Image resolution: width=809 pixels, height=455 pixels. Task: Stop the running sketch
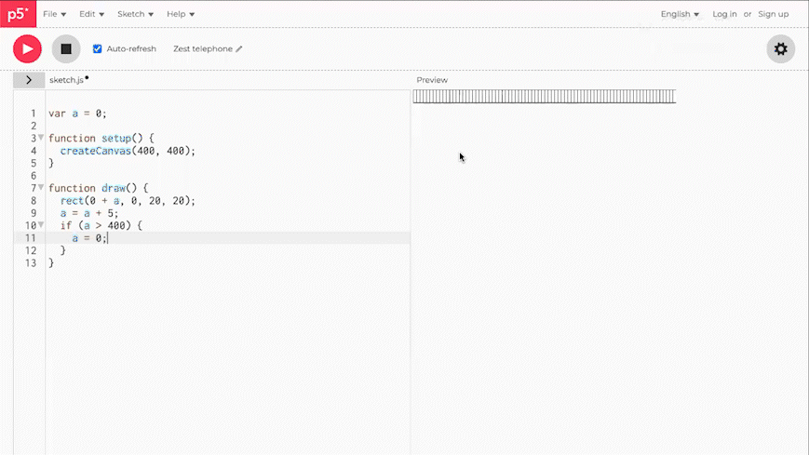[65, 49]
